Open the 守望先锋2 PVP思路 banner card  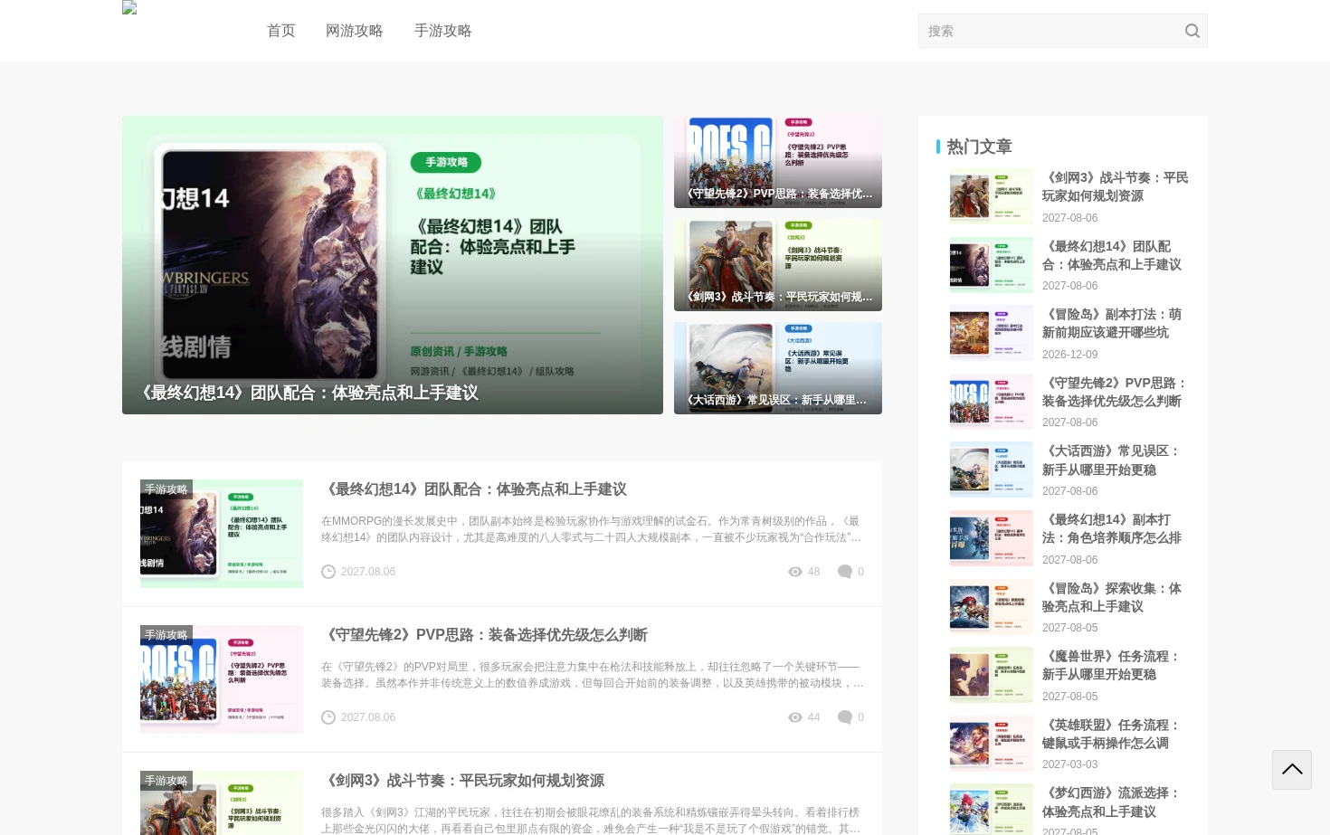778,162
